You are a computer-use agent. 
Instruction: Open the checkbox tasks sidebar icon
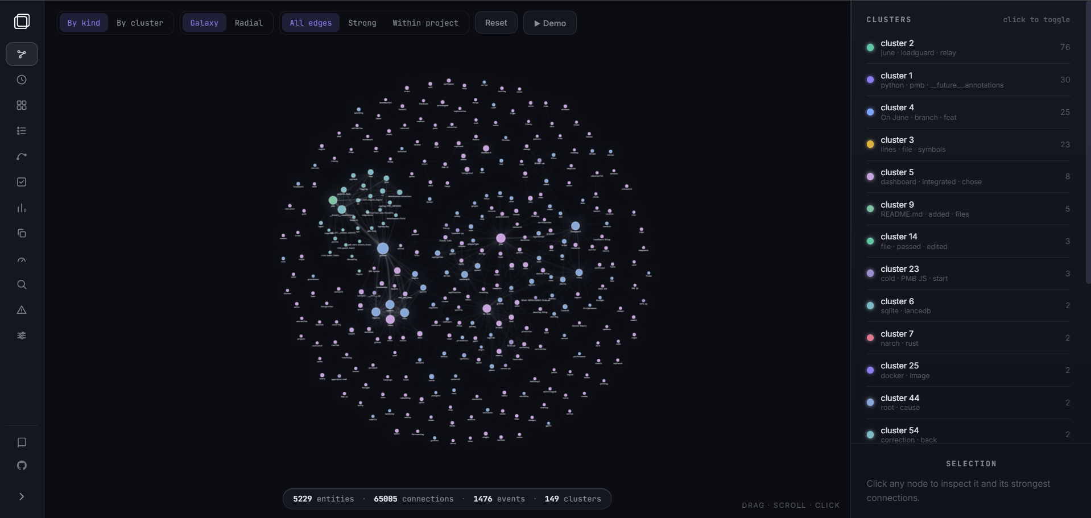22,182
